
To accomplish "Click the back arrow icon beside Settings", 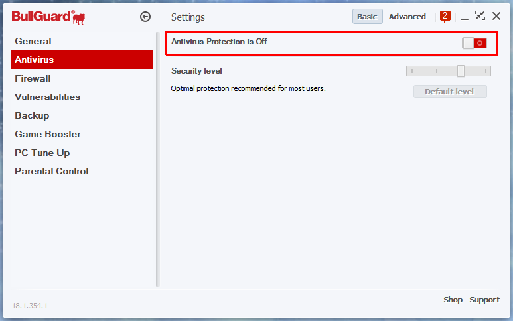I will [145, 17].
